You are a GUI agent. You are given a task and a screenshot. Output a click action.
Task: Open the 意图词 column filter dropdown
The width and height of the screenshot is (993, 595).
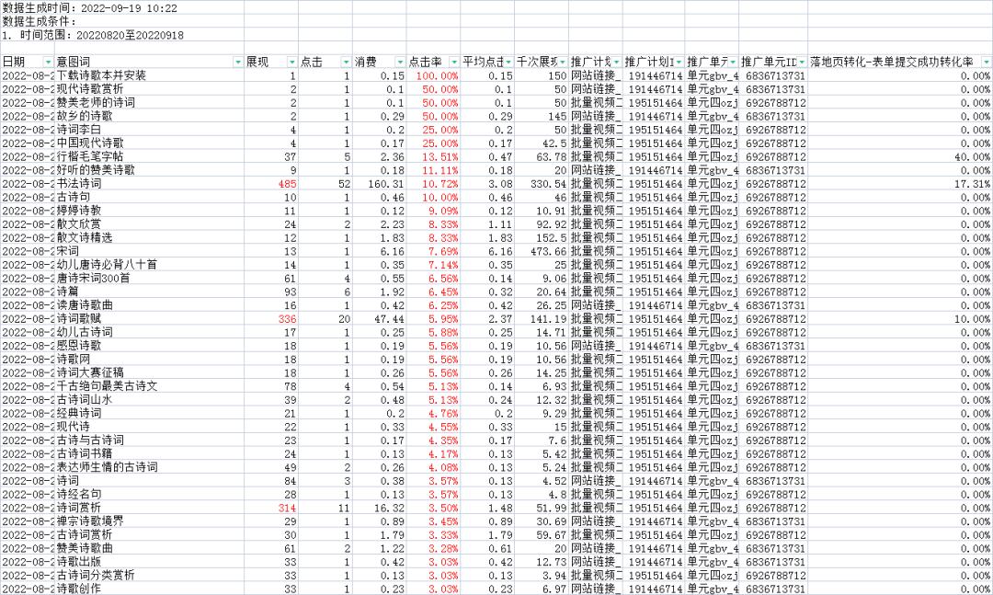237,62
